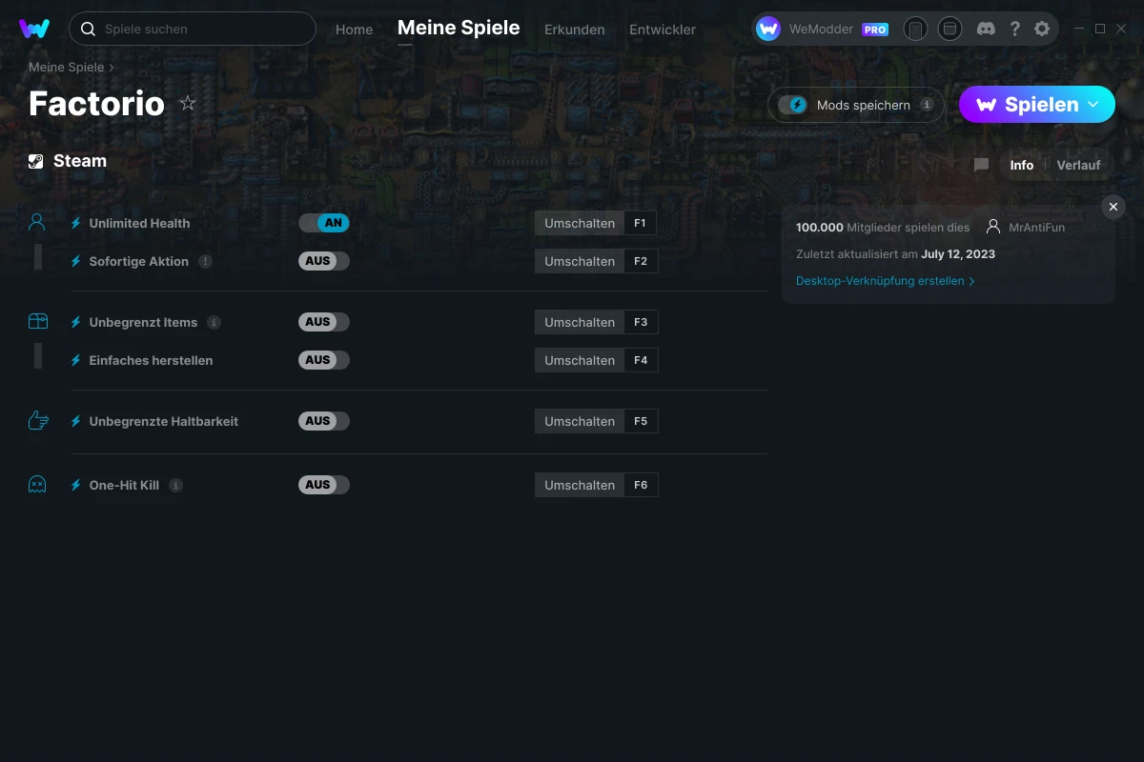
Task: Click lightning icon beside Einfaches herstellen
Action: (x=76, y=360)
